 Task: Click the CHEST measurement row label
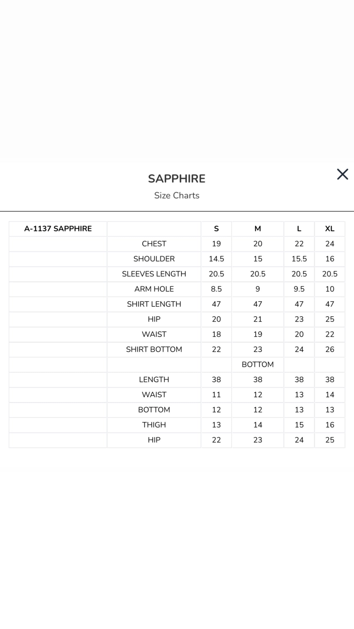154,244
